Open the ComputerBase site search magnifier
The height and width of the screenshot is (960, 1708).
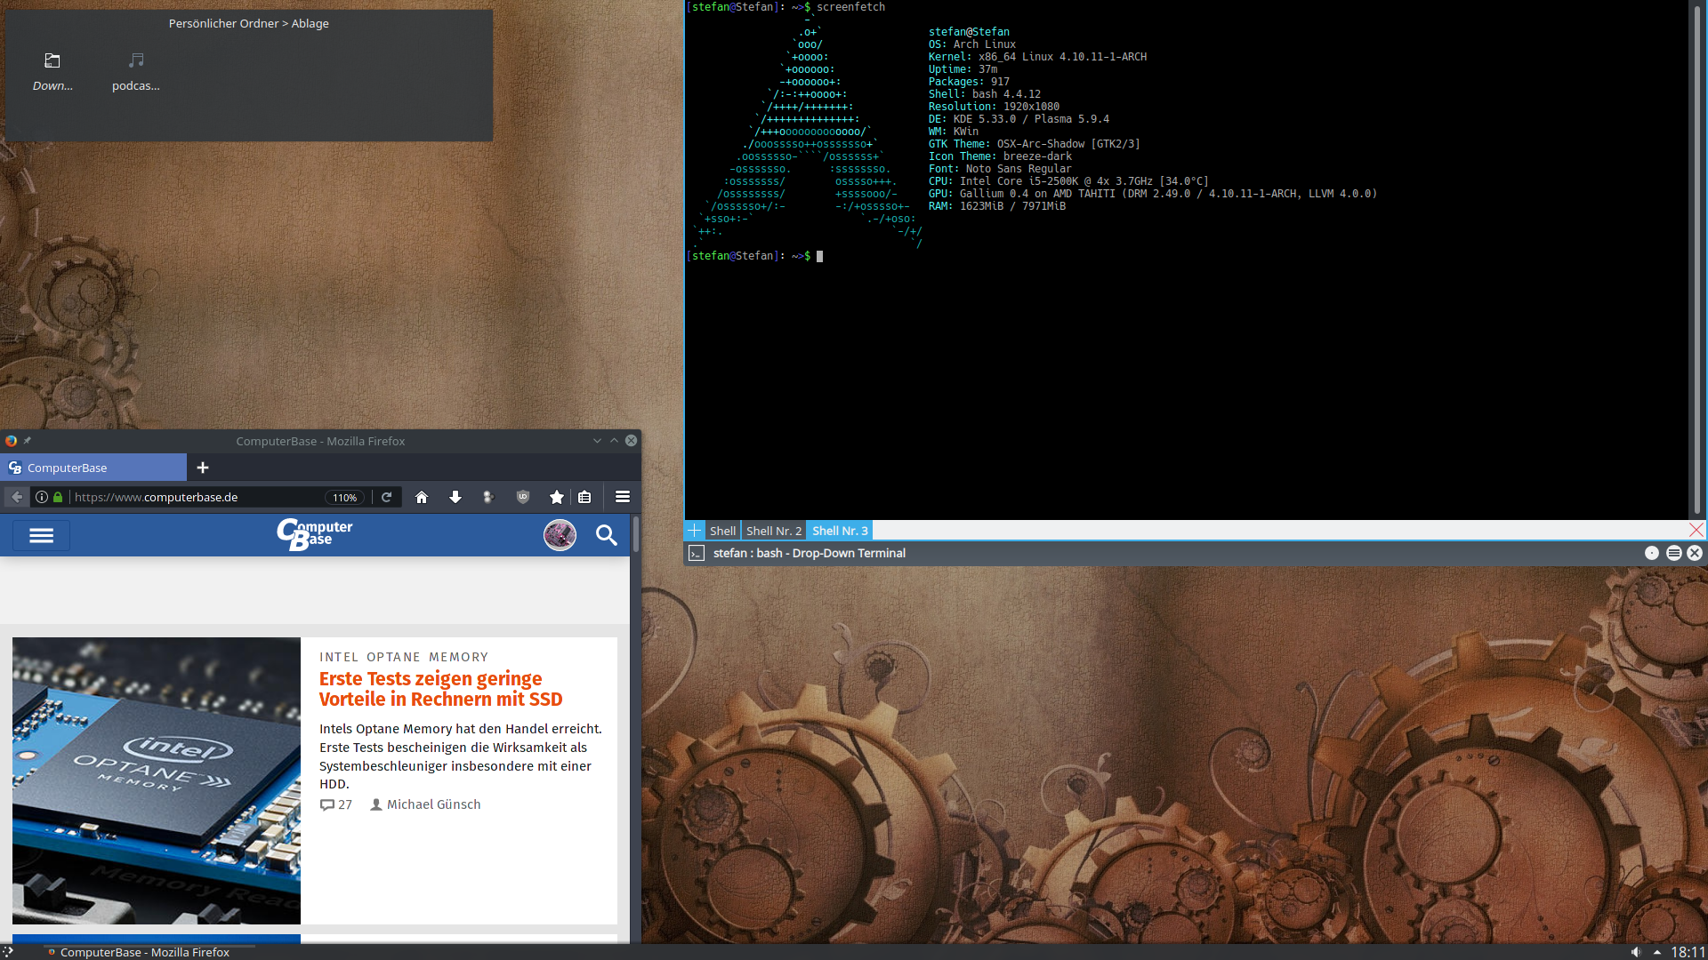click(x=607, y=535)
